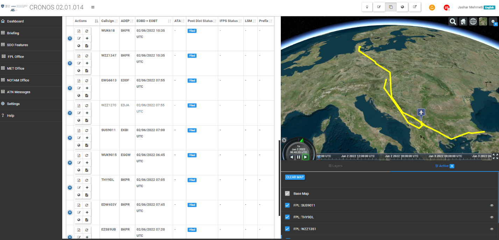Switch to the Layers tab
Screen dimensions: 499x240
335,166
